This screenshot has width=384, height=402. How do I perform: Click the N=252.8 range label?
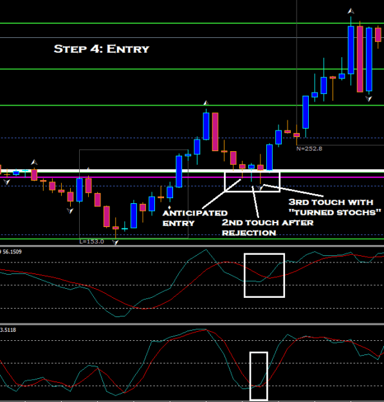click(309, 149)
